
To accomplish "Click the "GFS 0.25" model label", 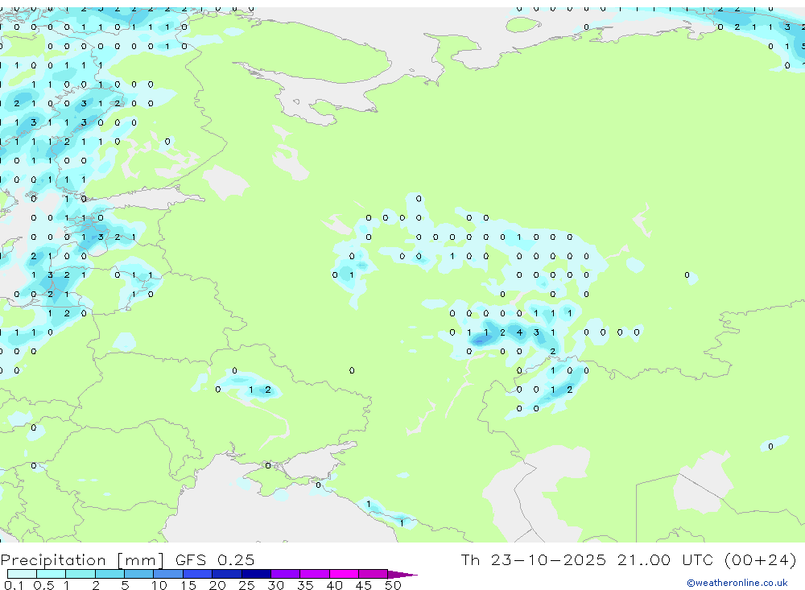I will (215, 560).
